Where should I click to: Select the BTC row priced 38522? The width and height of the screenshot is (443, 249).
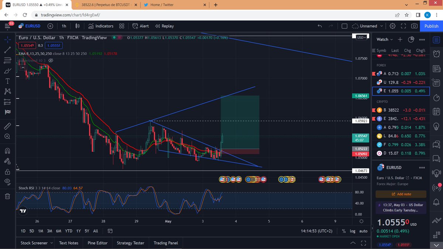tap(401, 110)
